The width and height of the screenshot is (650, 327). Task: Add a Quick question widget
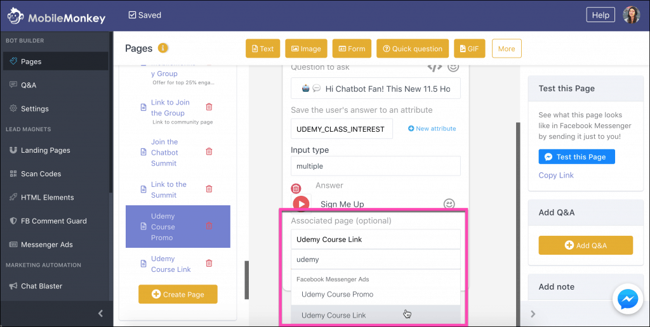(x=413, y=48)
